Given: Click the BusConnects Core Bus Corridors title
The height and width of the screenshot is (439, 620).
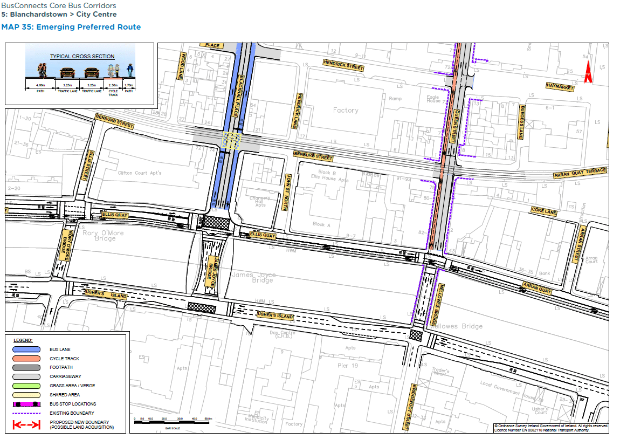Looking at the screenshot, I should point(59,6).
